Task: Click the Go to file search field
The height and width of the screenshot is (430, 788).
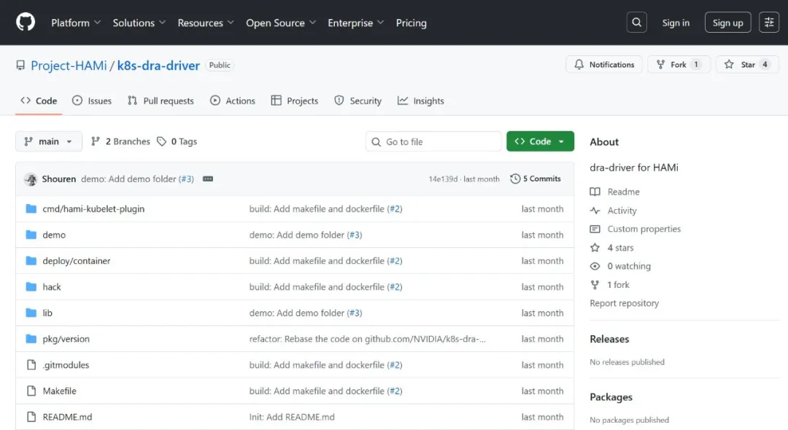Action: coord(433,141)
